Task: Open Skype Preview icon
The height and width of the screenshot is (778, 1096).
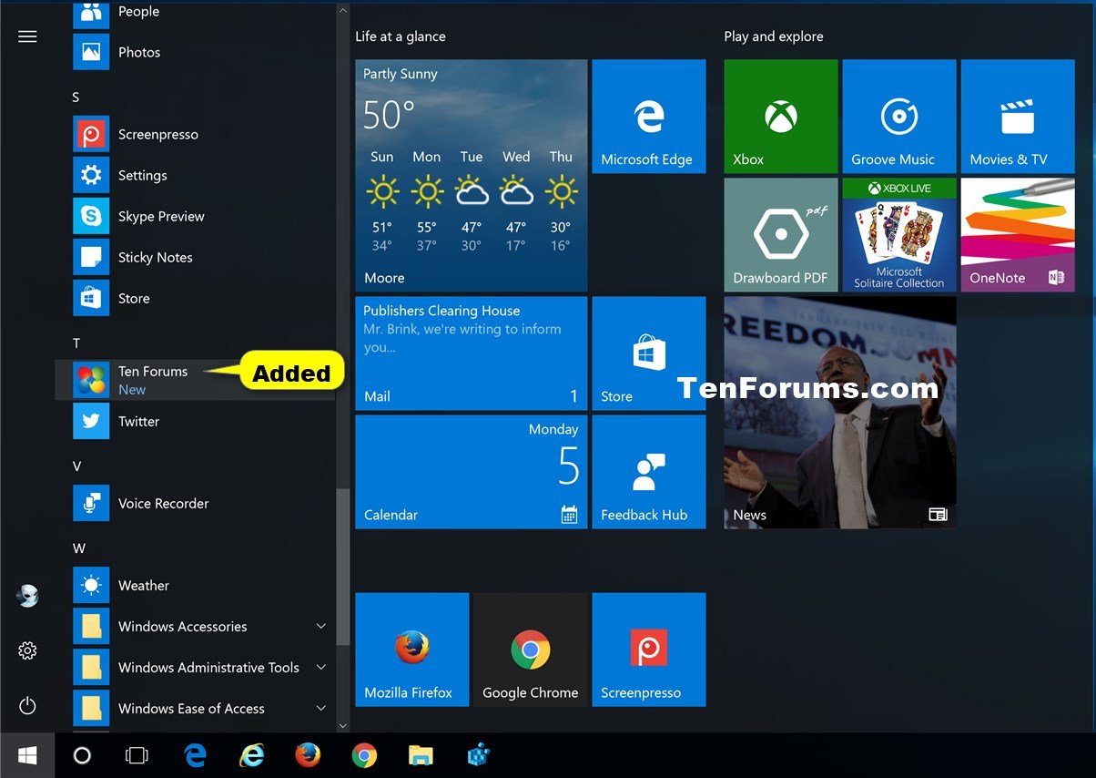Action: (x=91, y=216)
